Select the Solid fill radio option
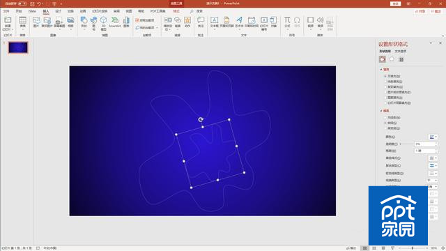 click(393, 82)
